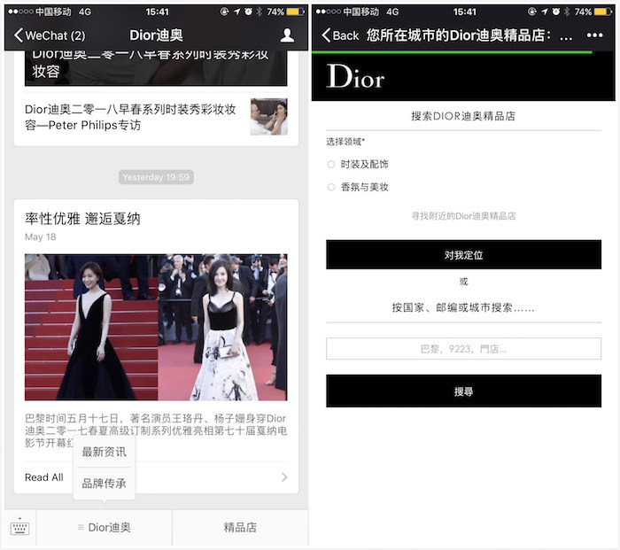
Task: Open the Read All arrow chevron
Action: [284, 477]
